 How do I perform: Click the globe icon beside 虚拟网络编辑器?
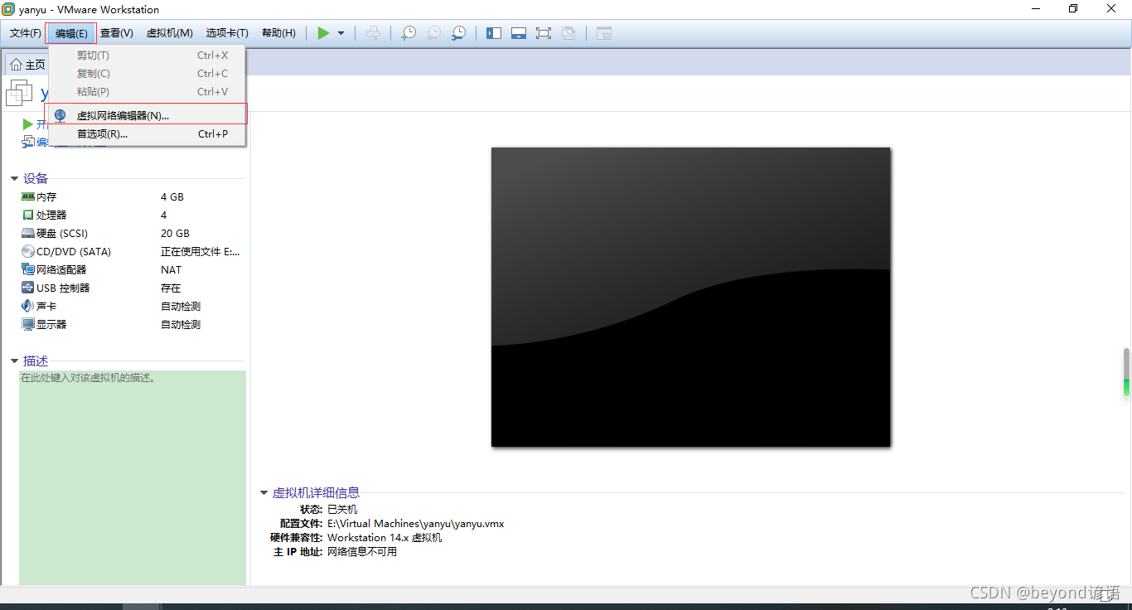coord(60,115)
